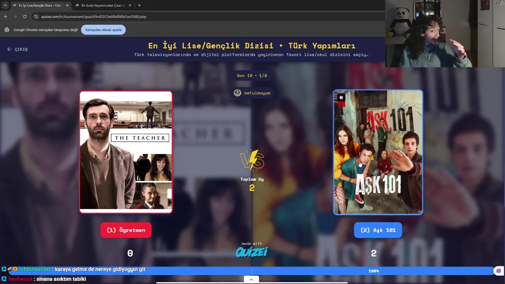
Task: Select The Teacher poster card
Action: tap(126, 152)
